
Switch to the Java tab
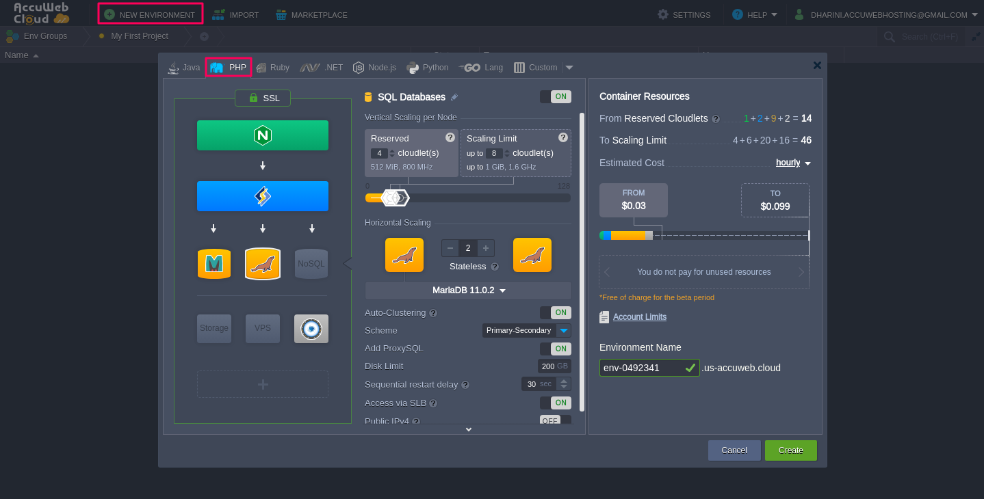(x=183, y=68)
